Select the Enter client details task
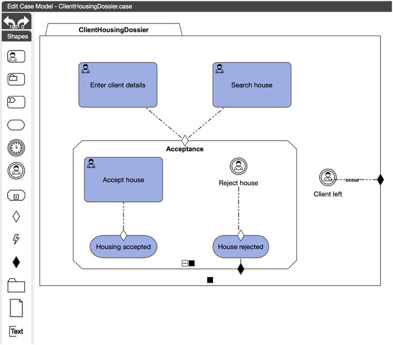 pyautogui.click(x=118, y=85)
